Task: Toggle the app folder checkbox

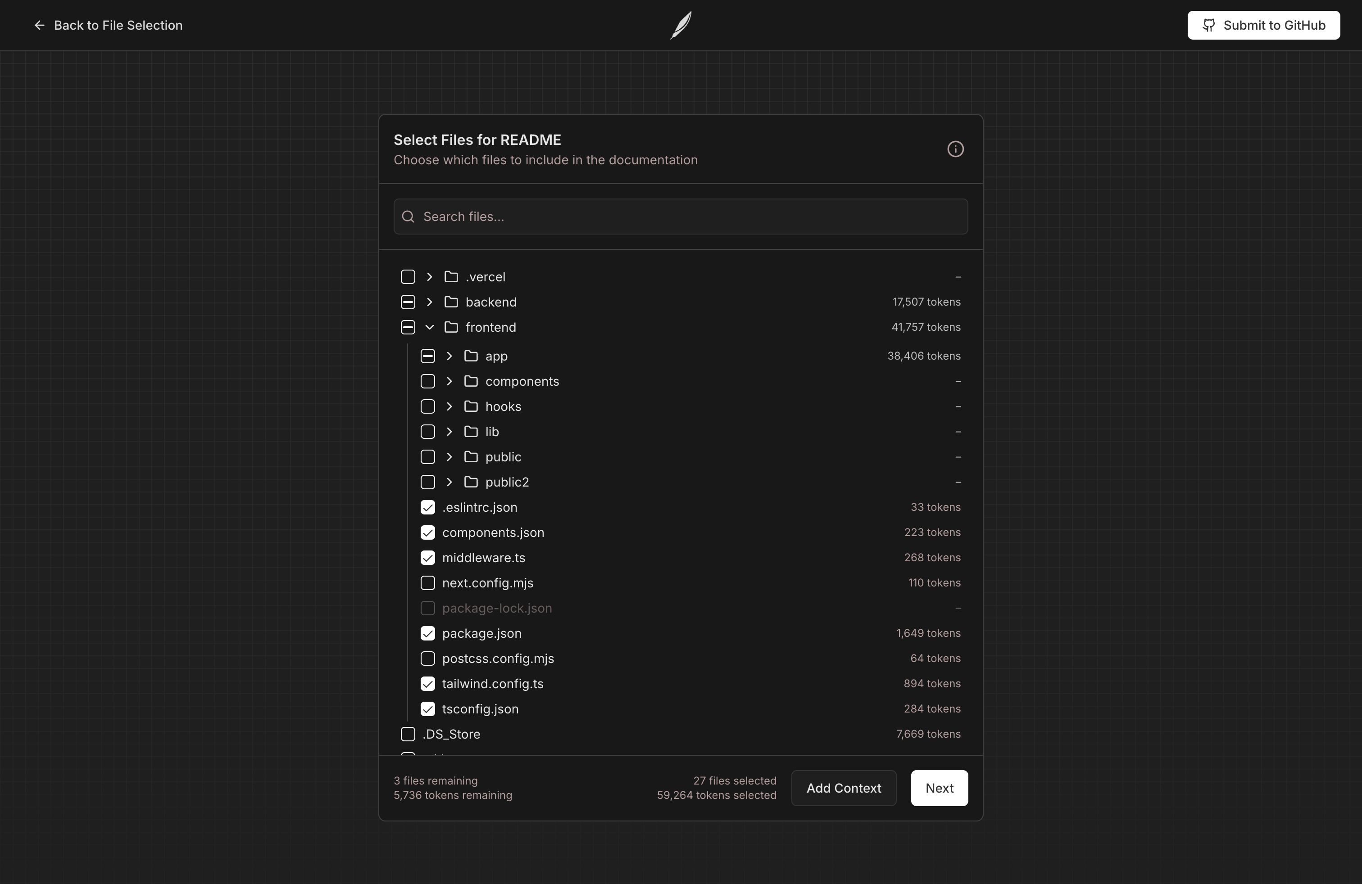Action: pos(427,356)
